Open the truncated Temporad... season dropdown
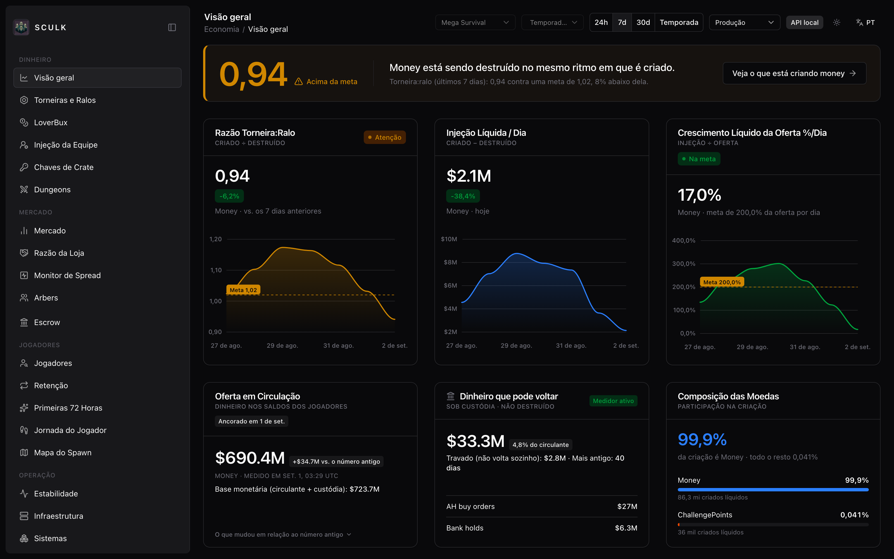This screenshot has width=894, height=559. point(552,23)
